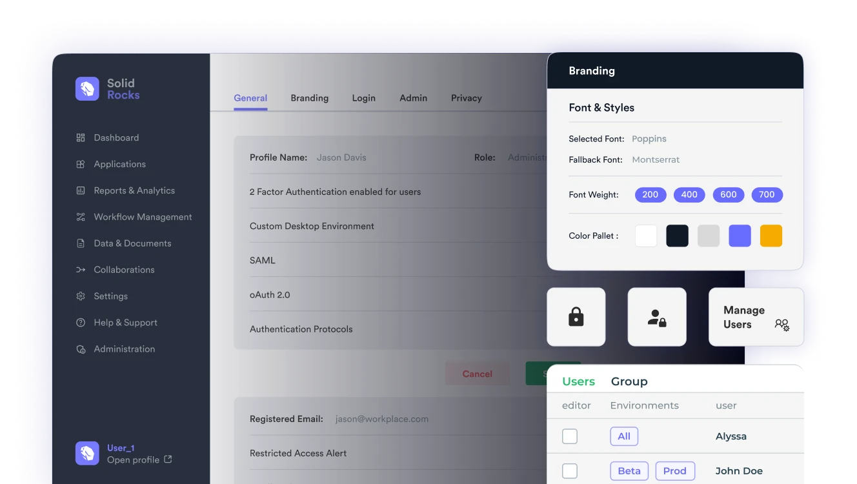Click the All environment tag for Alyssa

click(624, 436)
